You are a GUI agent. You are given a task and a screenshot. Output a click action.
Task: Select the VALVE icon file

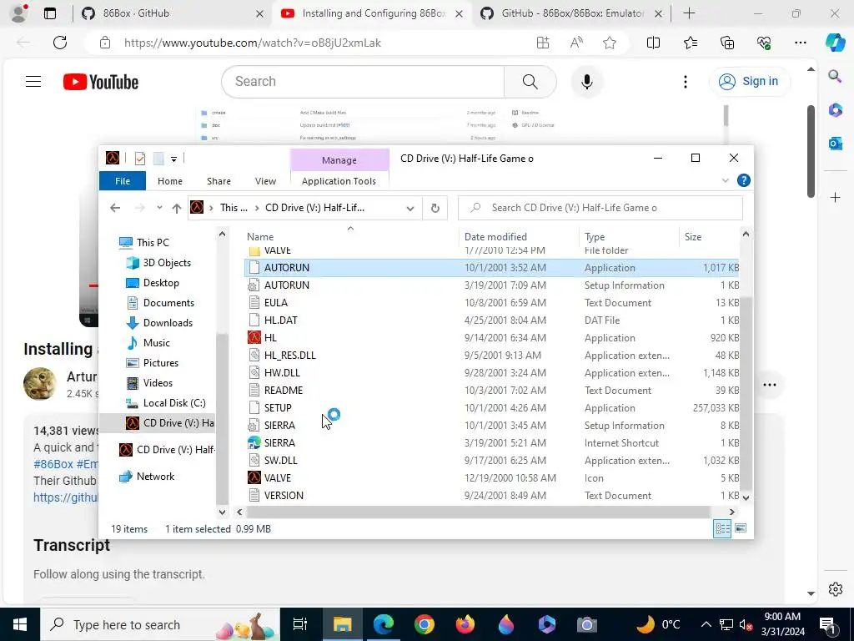tap(254, 478)
